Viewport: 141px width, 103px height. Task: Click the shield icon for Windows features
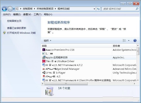pyautogui.click(x=4, y=33)
